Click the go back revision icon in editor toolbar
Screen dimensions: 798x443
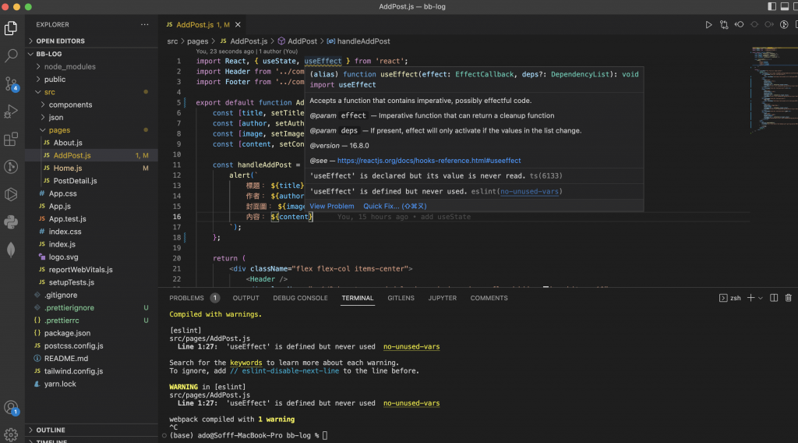pyautogui.click(x=739, y=24)
